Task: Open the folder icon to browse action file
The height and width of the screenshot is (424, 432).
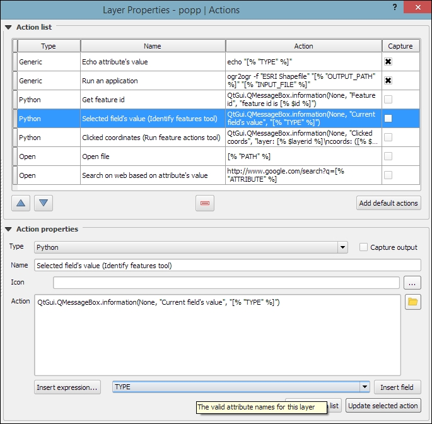Action: [x=412, y=302]
